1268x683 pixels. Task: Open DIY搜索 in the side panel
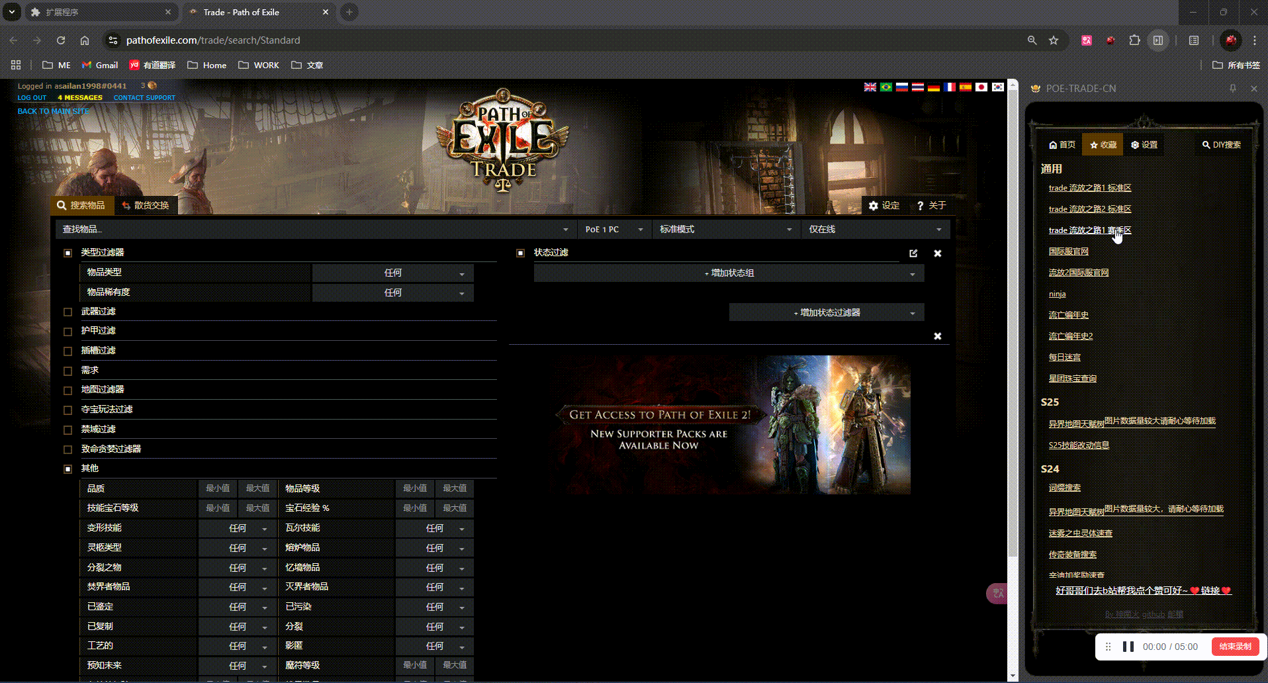(x=1222, y=145)
